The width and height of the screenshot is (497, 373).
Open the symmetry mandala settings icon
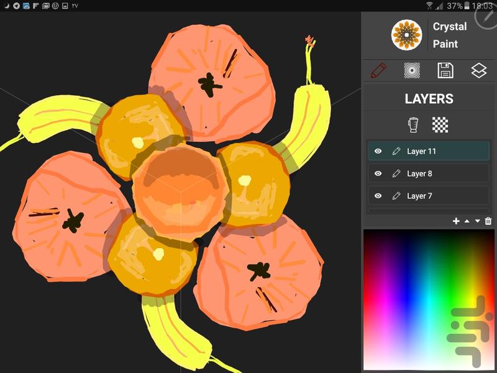pos(412,70)
